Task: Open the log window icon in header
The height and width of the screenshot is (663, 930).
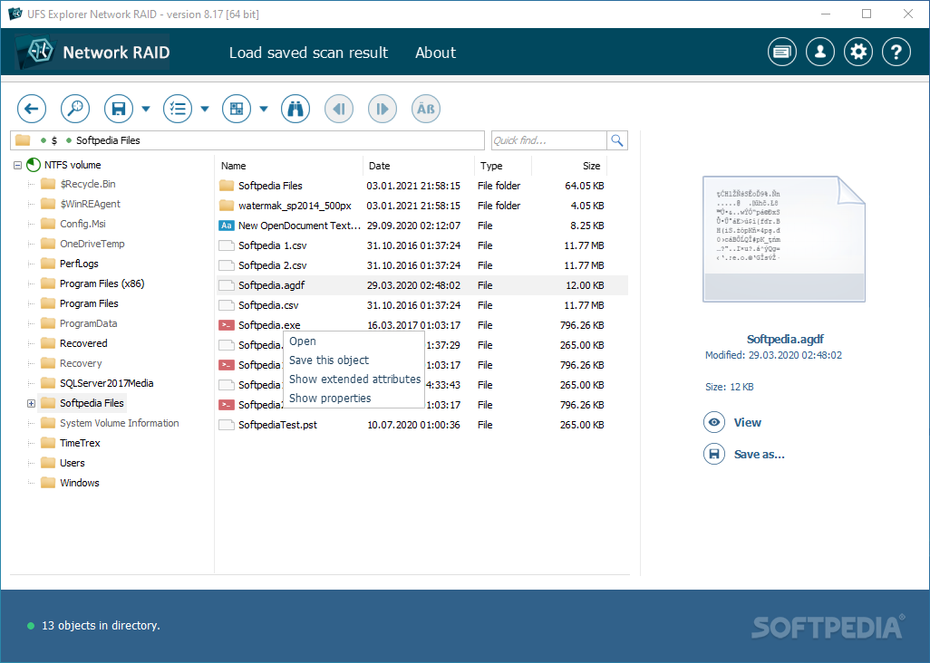Action: pos(782,53)
